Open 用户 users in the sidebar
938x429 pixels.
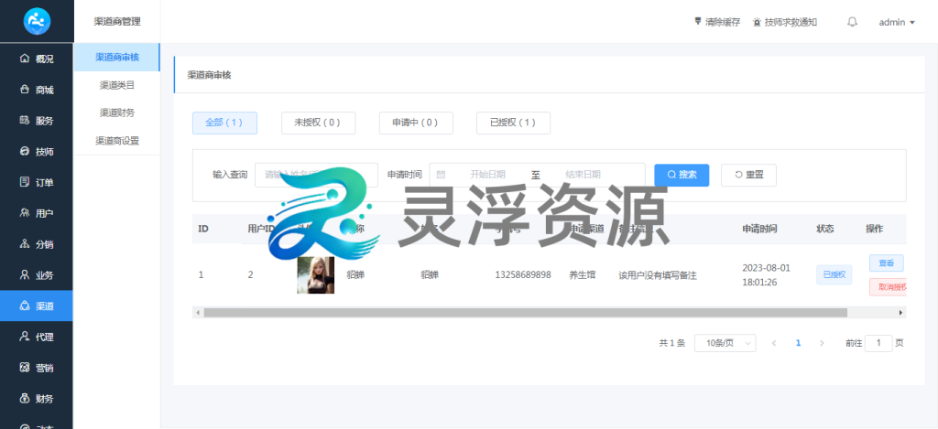(x=37, y=213)
